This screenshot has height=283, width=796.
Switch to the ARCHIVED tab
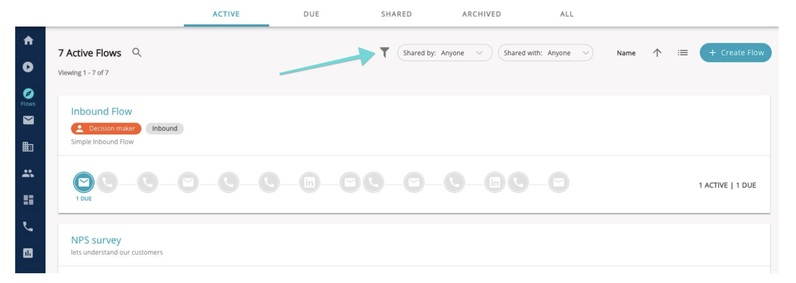[482, 14]
